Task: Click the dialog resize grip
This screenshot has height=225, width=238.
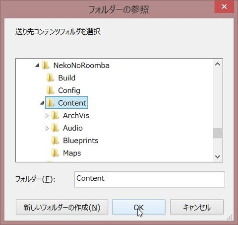Action: click(230, 217)
